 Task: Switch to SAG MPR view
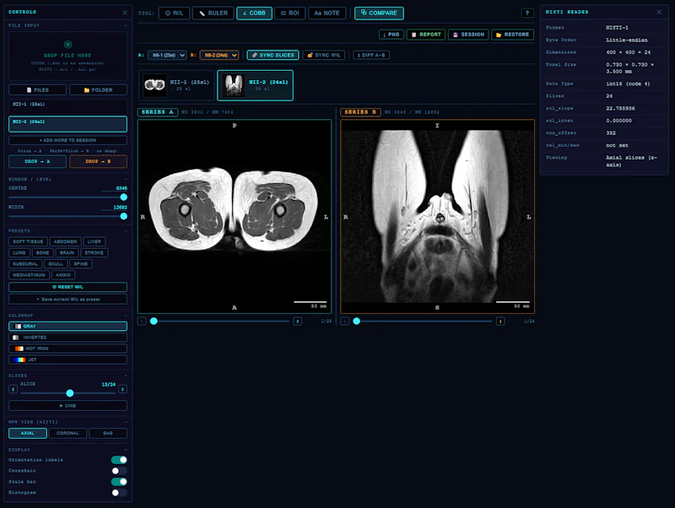108,433
